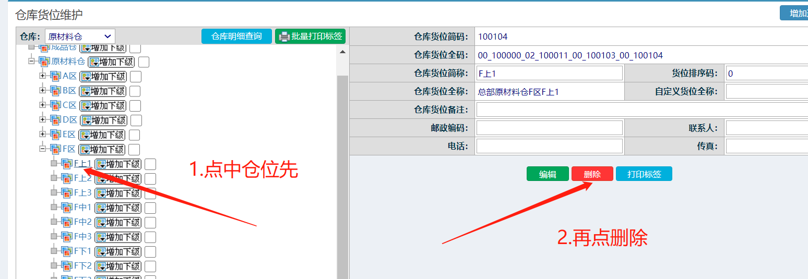
Task: Click 增加下级 in the F下2 row
Action: click(x=118, y=266)
